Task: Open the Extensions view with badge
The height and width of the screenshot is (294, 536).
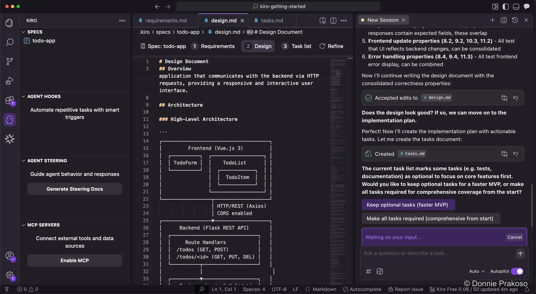Action: tap(9, 101)
